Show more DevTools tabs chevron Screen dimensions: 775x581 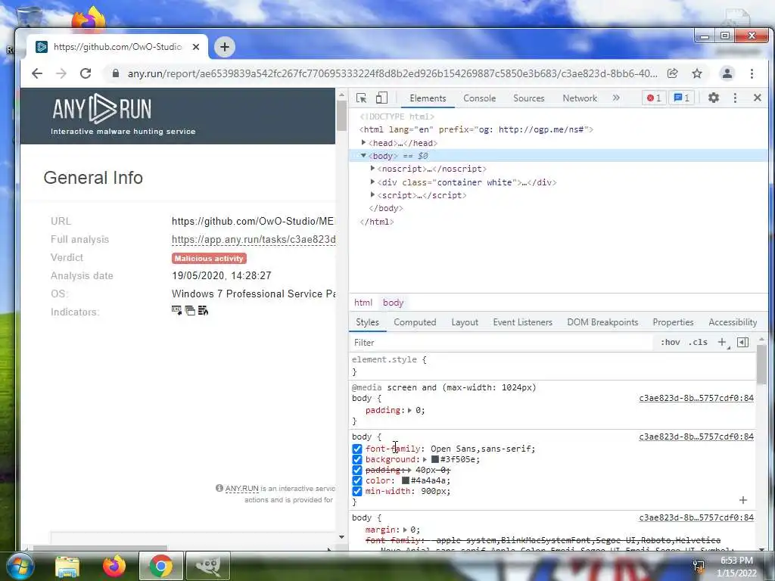pos(616,98)
